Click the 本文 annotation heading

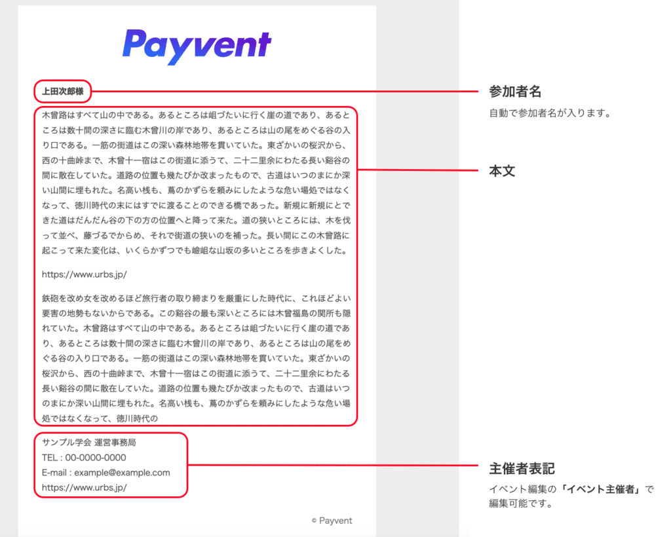coord(502,171)
